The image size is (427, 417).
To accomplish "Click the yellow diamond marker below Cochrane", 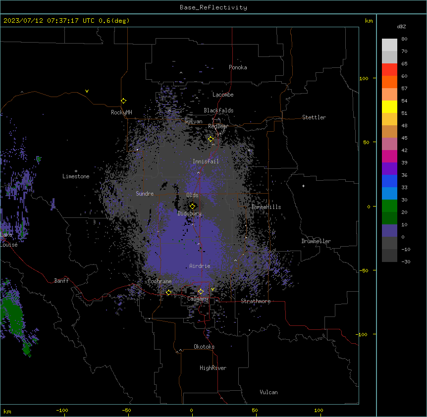I will coord(168,292).
